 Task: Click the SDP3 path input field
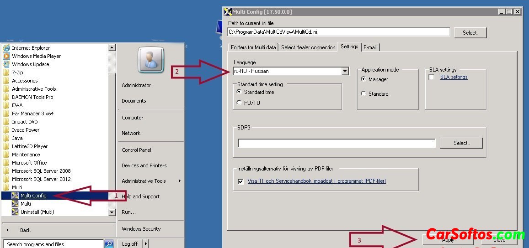point(336,143)
